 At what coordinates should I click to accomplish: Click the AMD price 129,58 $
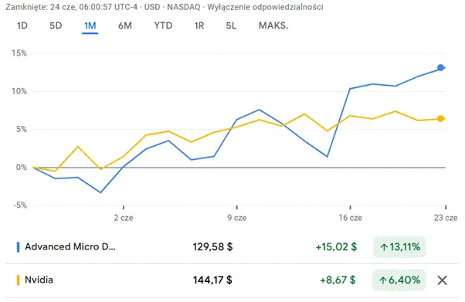tap(212, 247)
